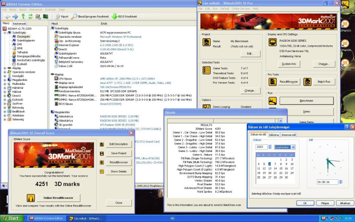Click the AIDA64 refresh icon

(30, 16)
